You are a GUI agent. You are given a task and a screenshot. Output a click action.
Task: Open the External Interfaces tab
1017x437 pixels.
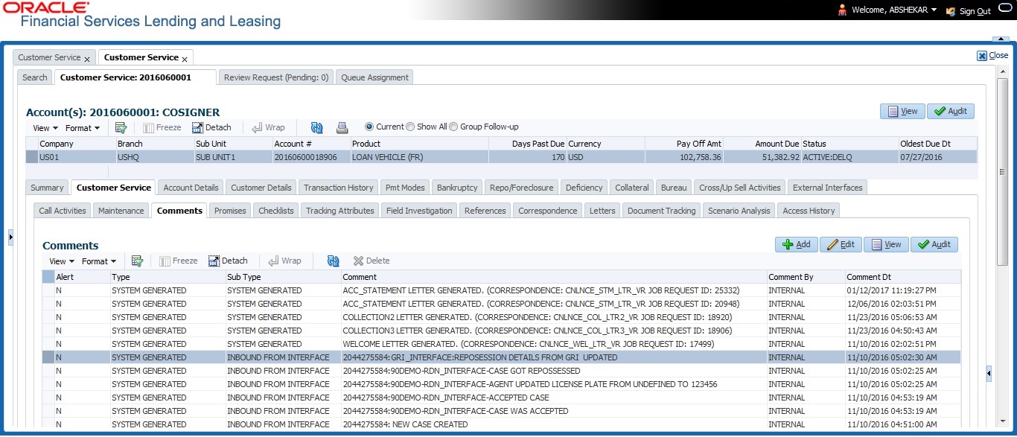click(827, 188)
